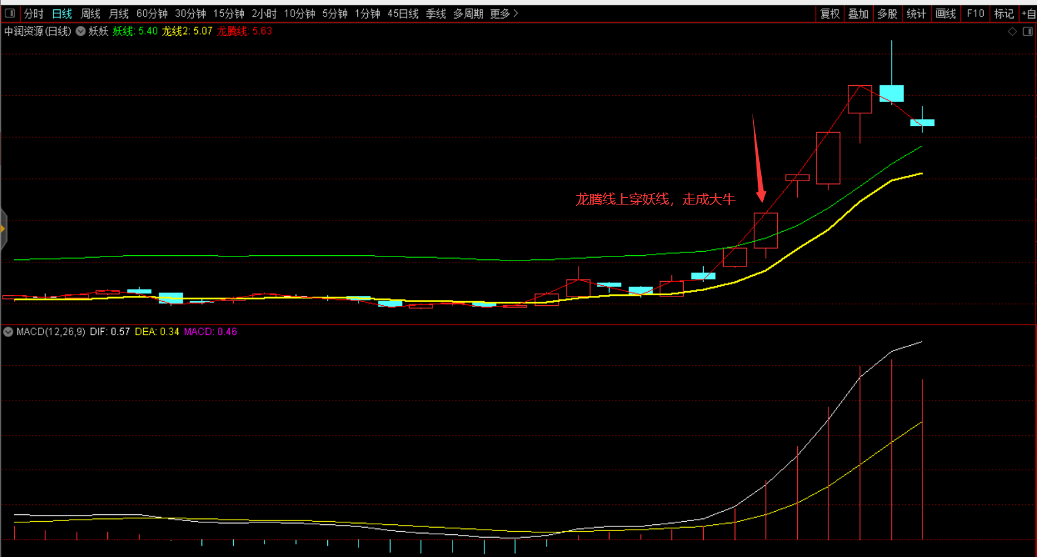Image resolution: width=1037 pixels, height=557 pixels.
Task: Switch to the 分时 chart tab
Action: 33,13
